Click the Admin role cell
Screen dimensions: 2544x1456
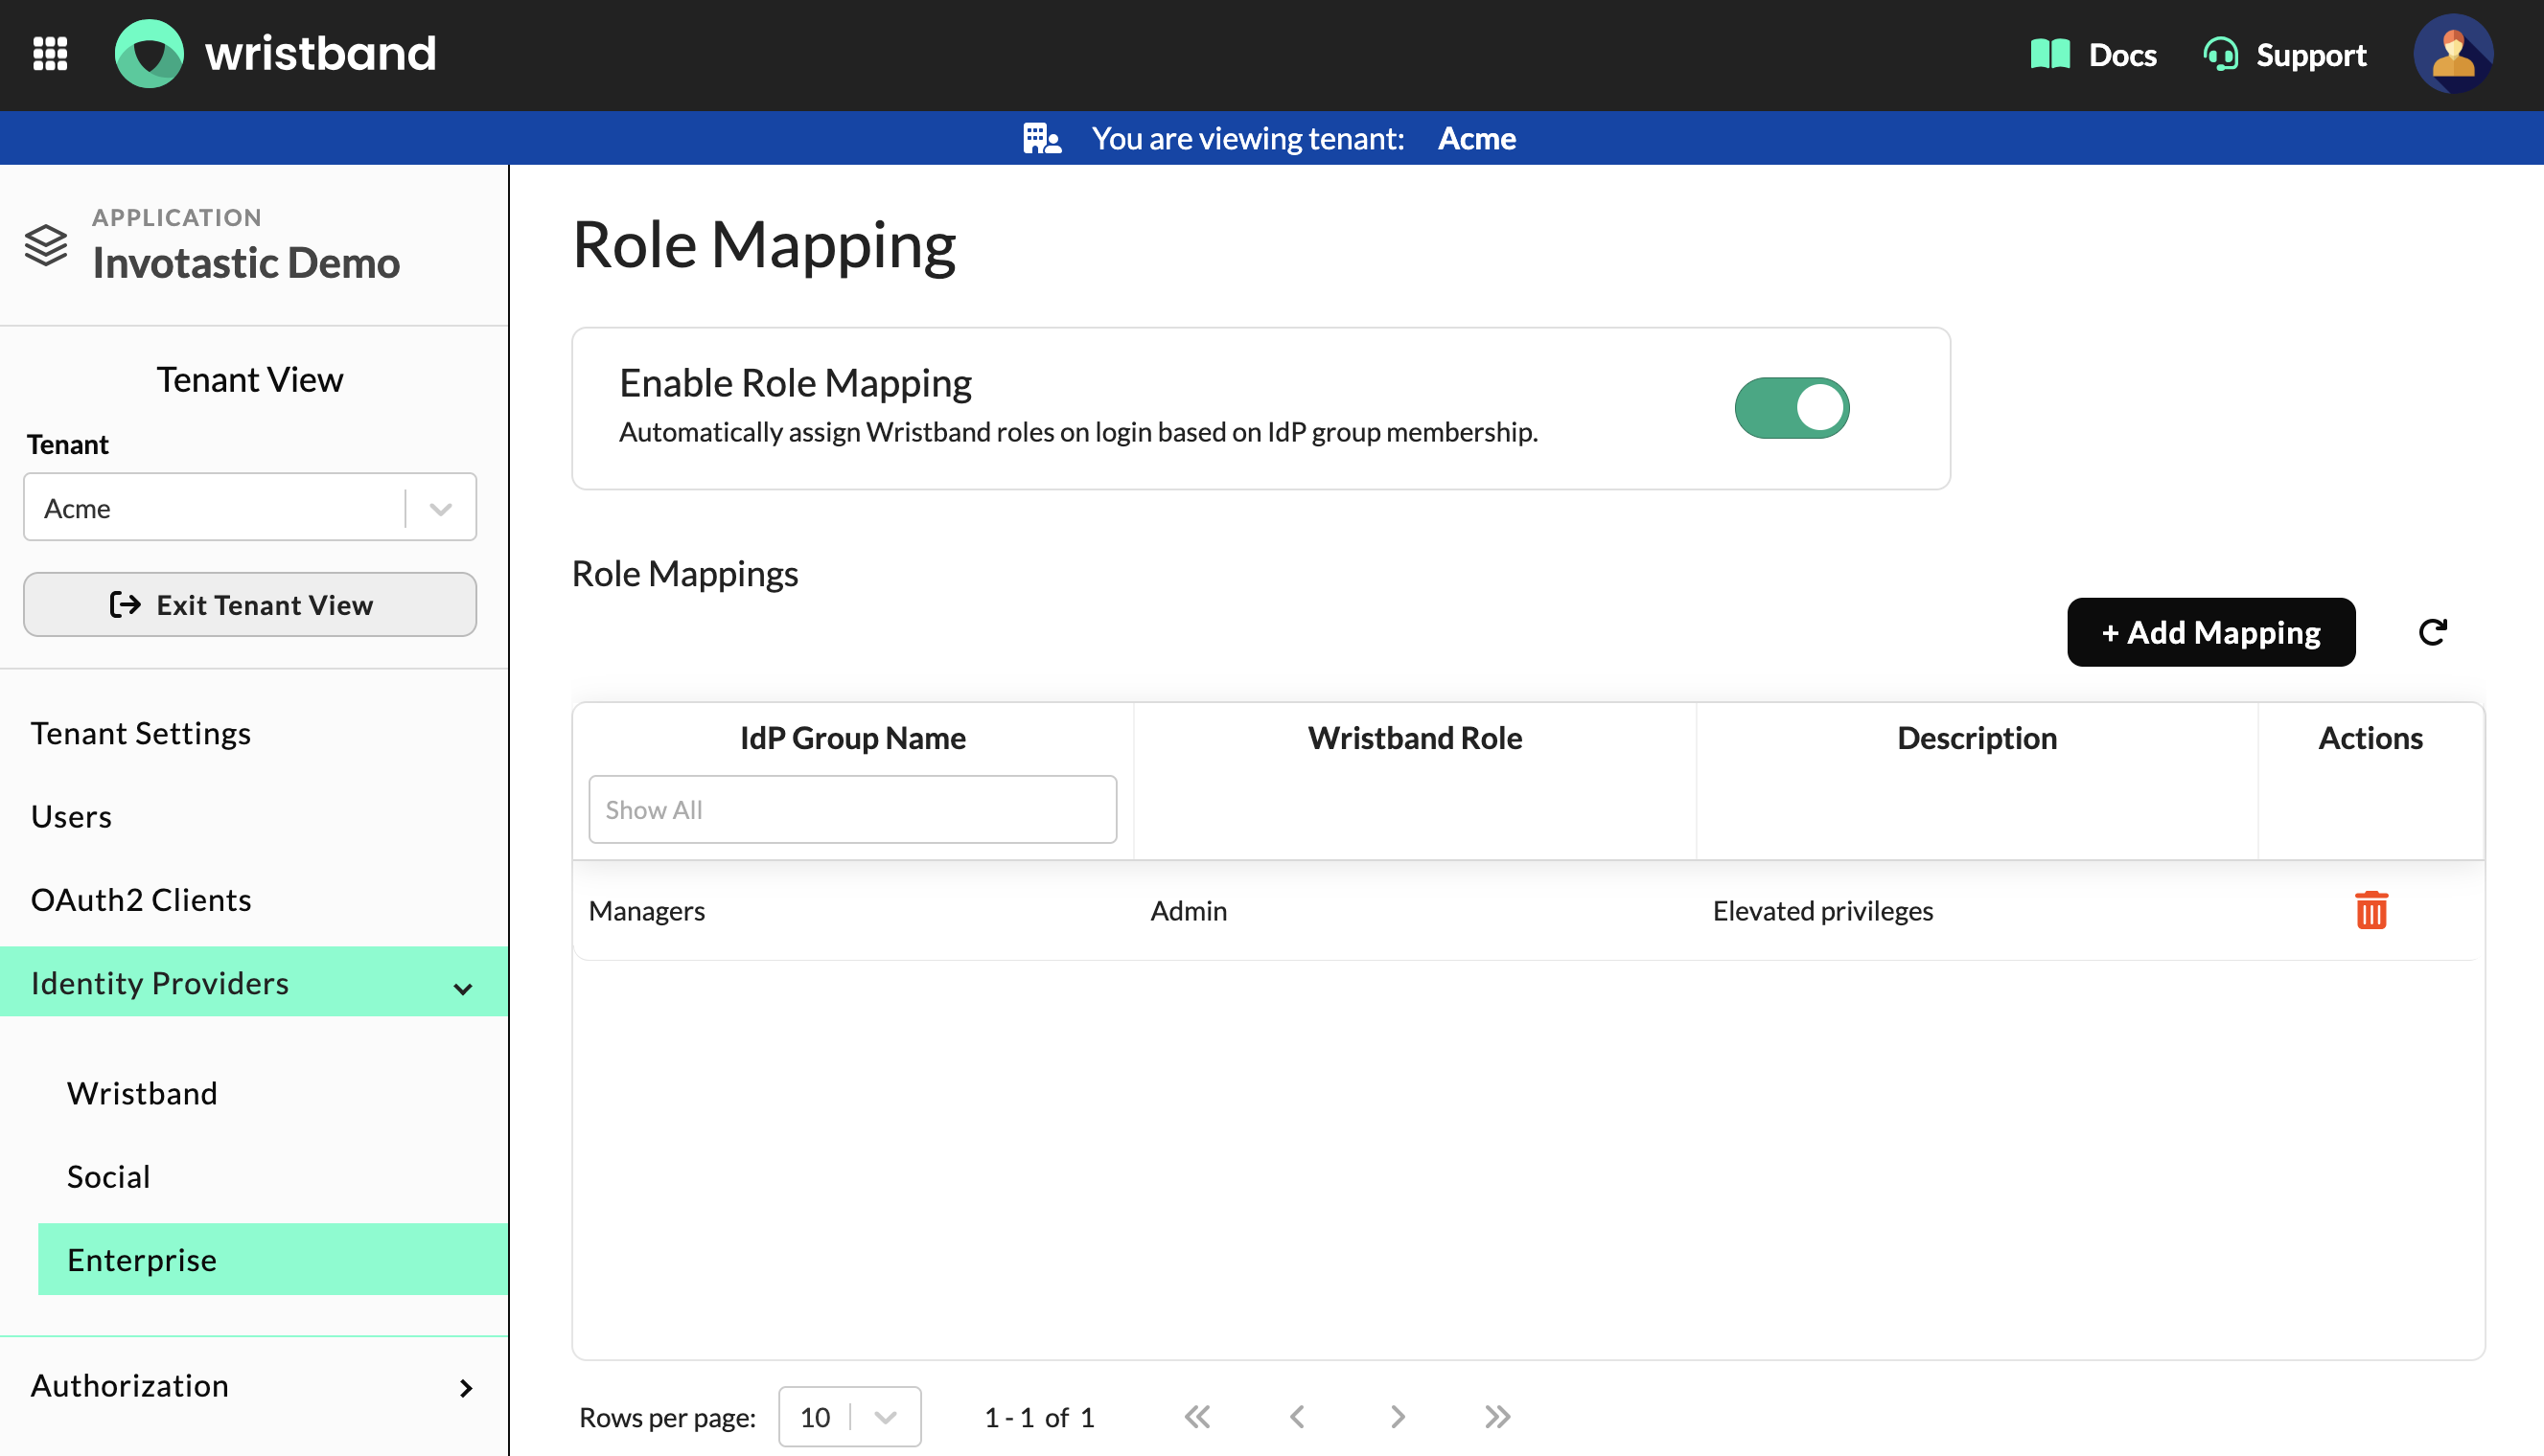[x=1189, y=911]
